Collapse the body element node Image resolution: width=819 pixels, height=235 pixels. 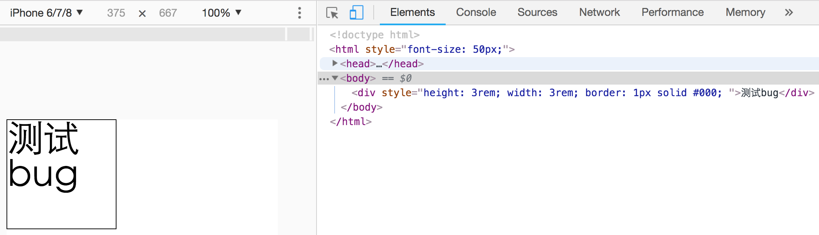click(x=335, y=78)
